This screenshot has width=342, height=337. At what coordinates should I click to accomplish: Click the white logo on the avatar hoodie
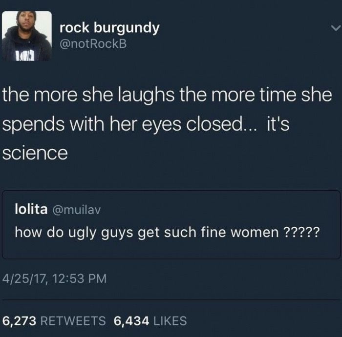tap(26, 56)
